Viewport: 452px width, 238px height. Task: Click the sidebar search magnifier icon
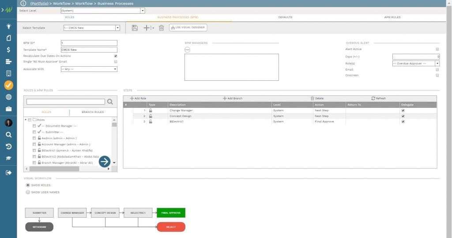pyautogui.click(x=9, y=135)
